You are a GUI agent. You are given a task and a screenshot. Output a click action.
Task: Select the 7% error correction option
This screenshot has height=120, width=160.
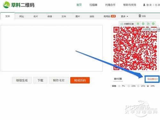[119, 86]
